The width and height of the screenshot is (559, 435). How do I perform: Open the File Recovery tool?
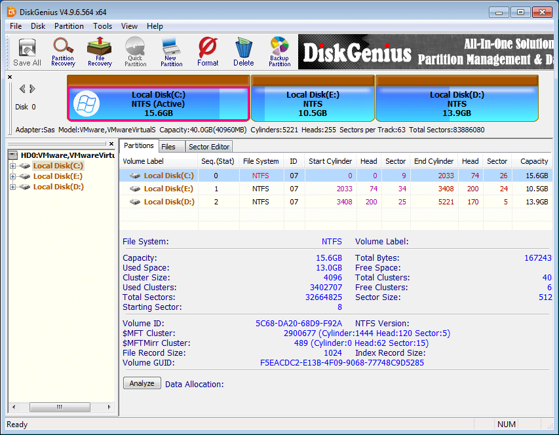[x=100, y=52]
